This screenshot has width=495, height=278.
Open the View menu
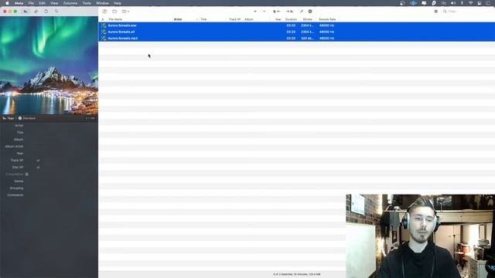point(54,3)
